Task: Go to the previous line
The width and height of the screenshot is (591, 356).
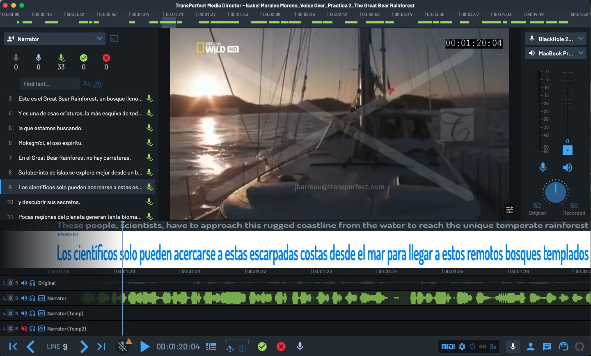Action: coord(31,347)
